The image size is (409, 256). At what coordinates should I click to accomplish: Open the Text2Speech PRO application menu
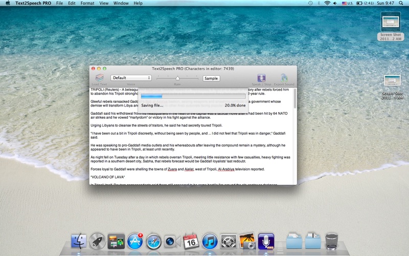[33, 3]
